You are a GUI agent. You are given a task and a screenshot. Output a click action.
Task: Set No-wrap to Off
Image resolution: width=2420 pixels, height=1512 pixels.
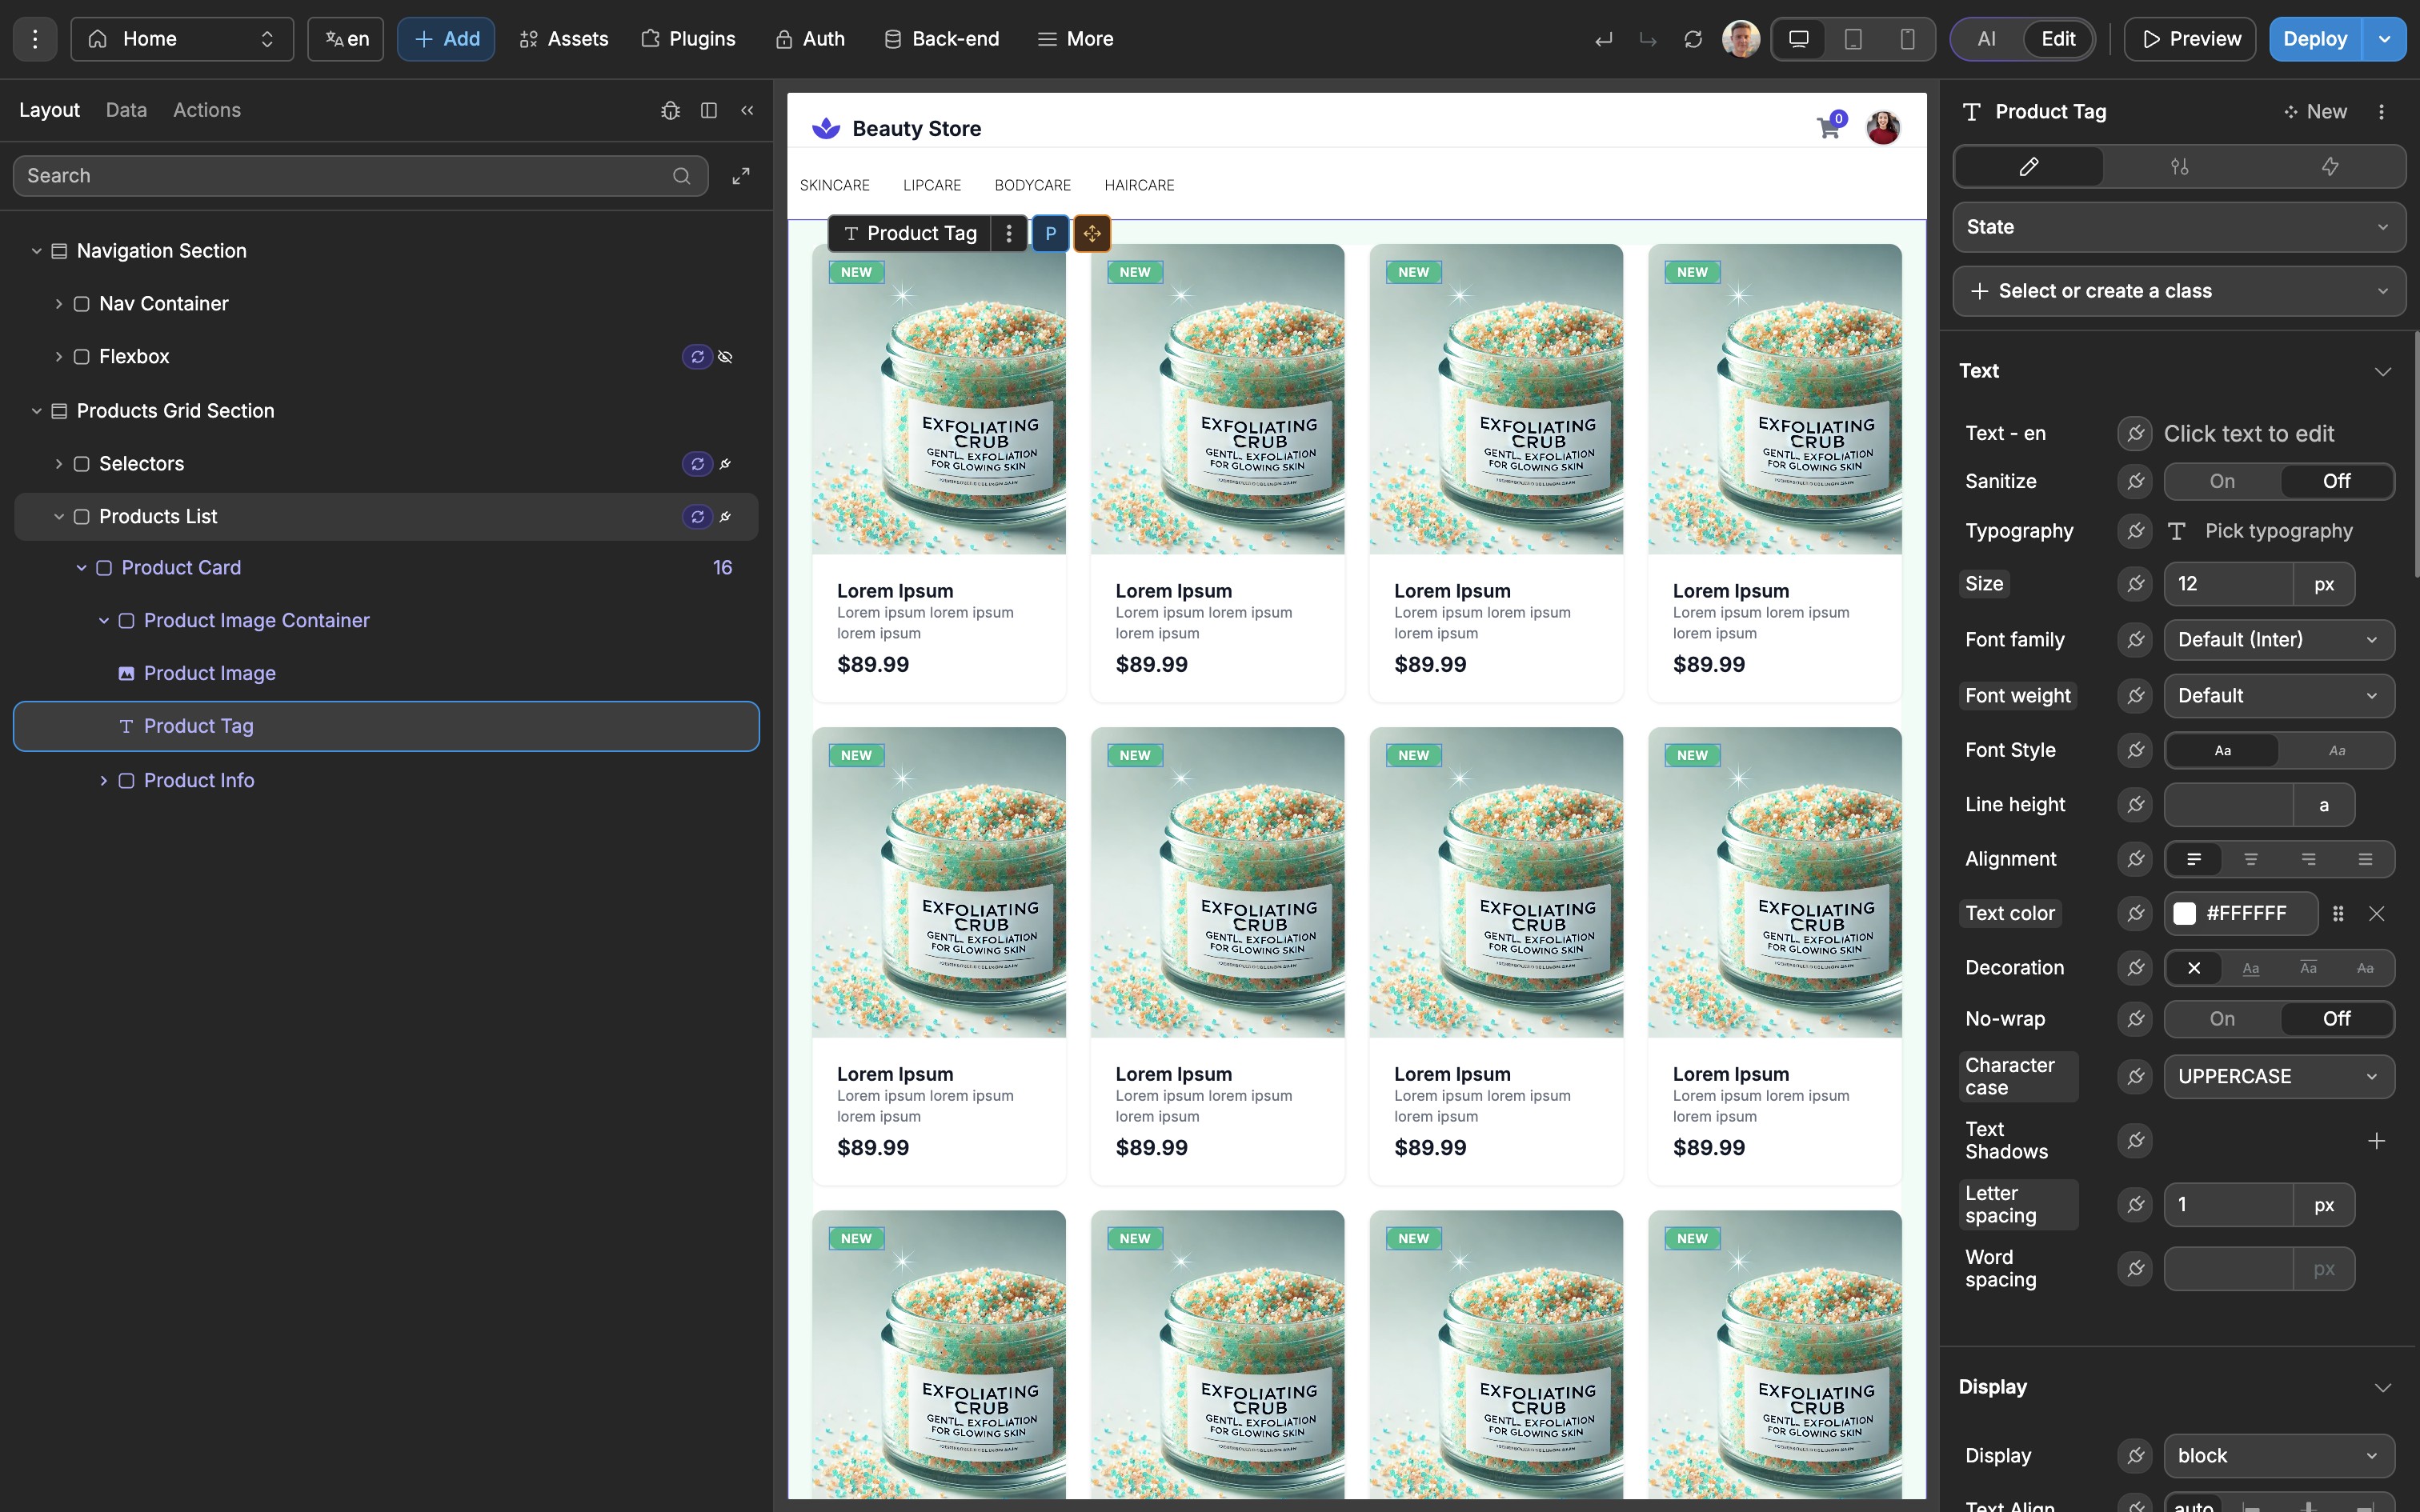coord(2336,1019)
